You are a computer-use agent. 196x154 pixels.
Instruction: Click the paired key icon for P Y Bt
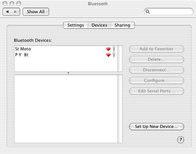coord(114,55)
